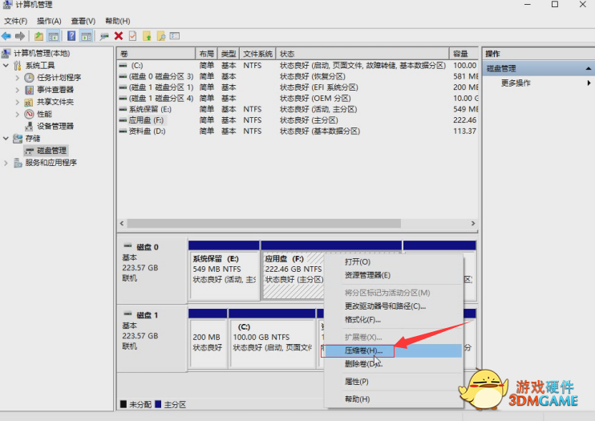This screenshot has width=595, height=421.
Task: Collapse the 磁盘管理 actions section arrow
Action: pos(588,69)
